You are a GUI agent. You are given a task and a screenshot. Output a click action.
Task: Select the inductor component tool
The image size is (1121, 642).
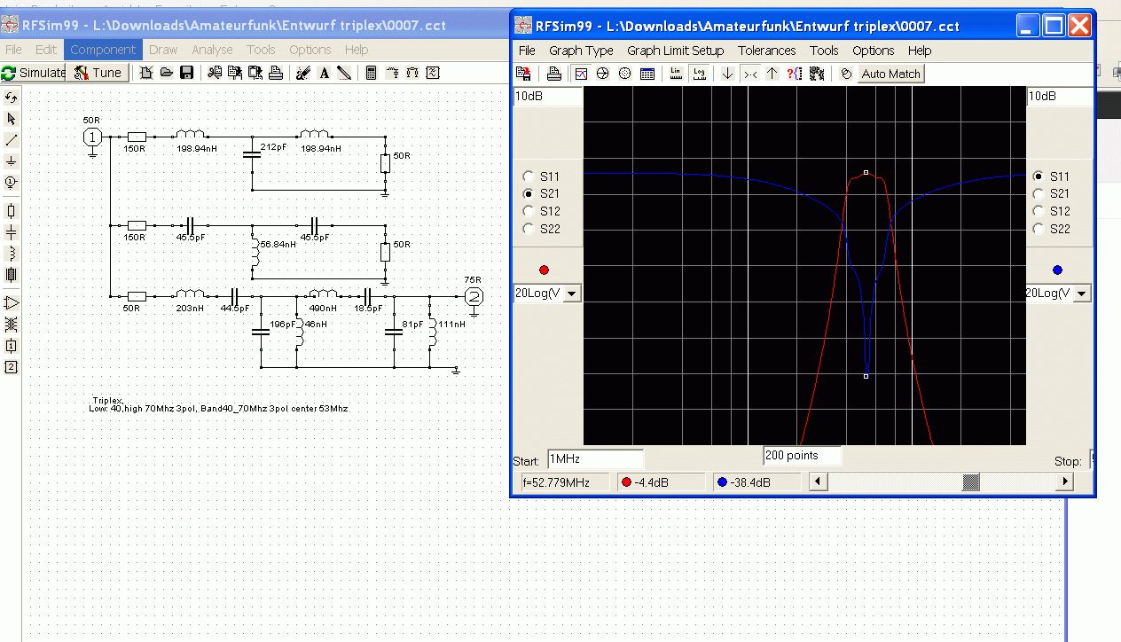pos(12,254)
